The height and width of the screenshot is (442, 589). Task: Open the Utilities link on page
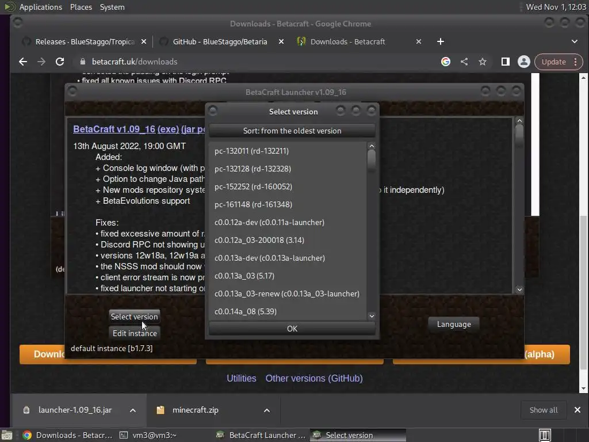[x=241, y=378]
